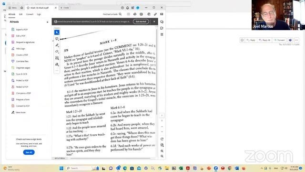305x172 pixels.
Task: Choose the Highlight pen tool
Action: (x=57, y=45)
